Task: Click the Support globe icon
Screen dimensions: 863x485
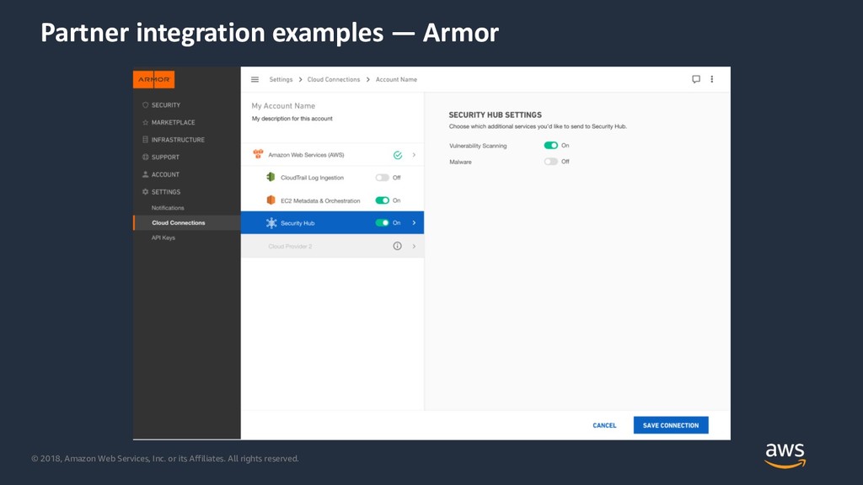Action: [x=145, y=157]
